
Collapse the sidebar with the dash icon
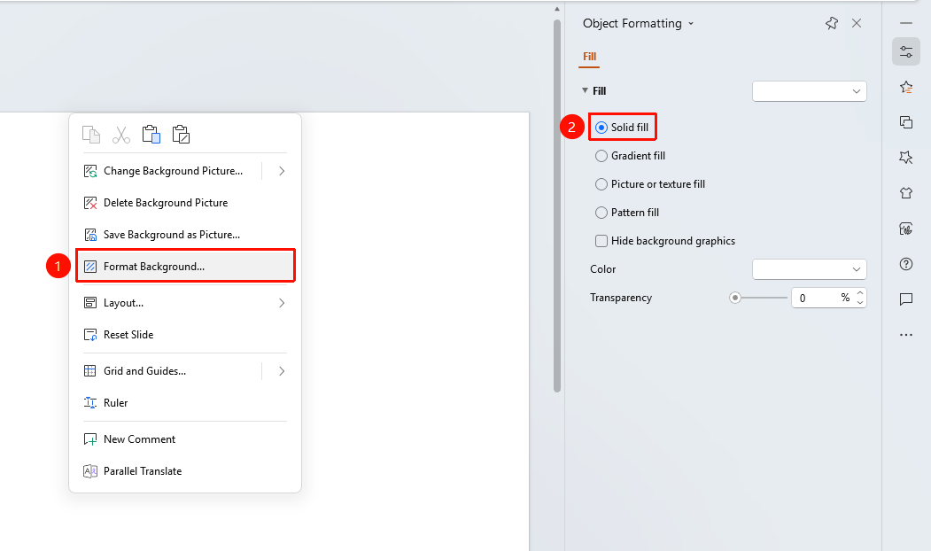click(x=906, y=23)
